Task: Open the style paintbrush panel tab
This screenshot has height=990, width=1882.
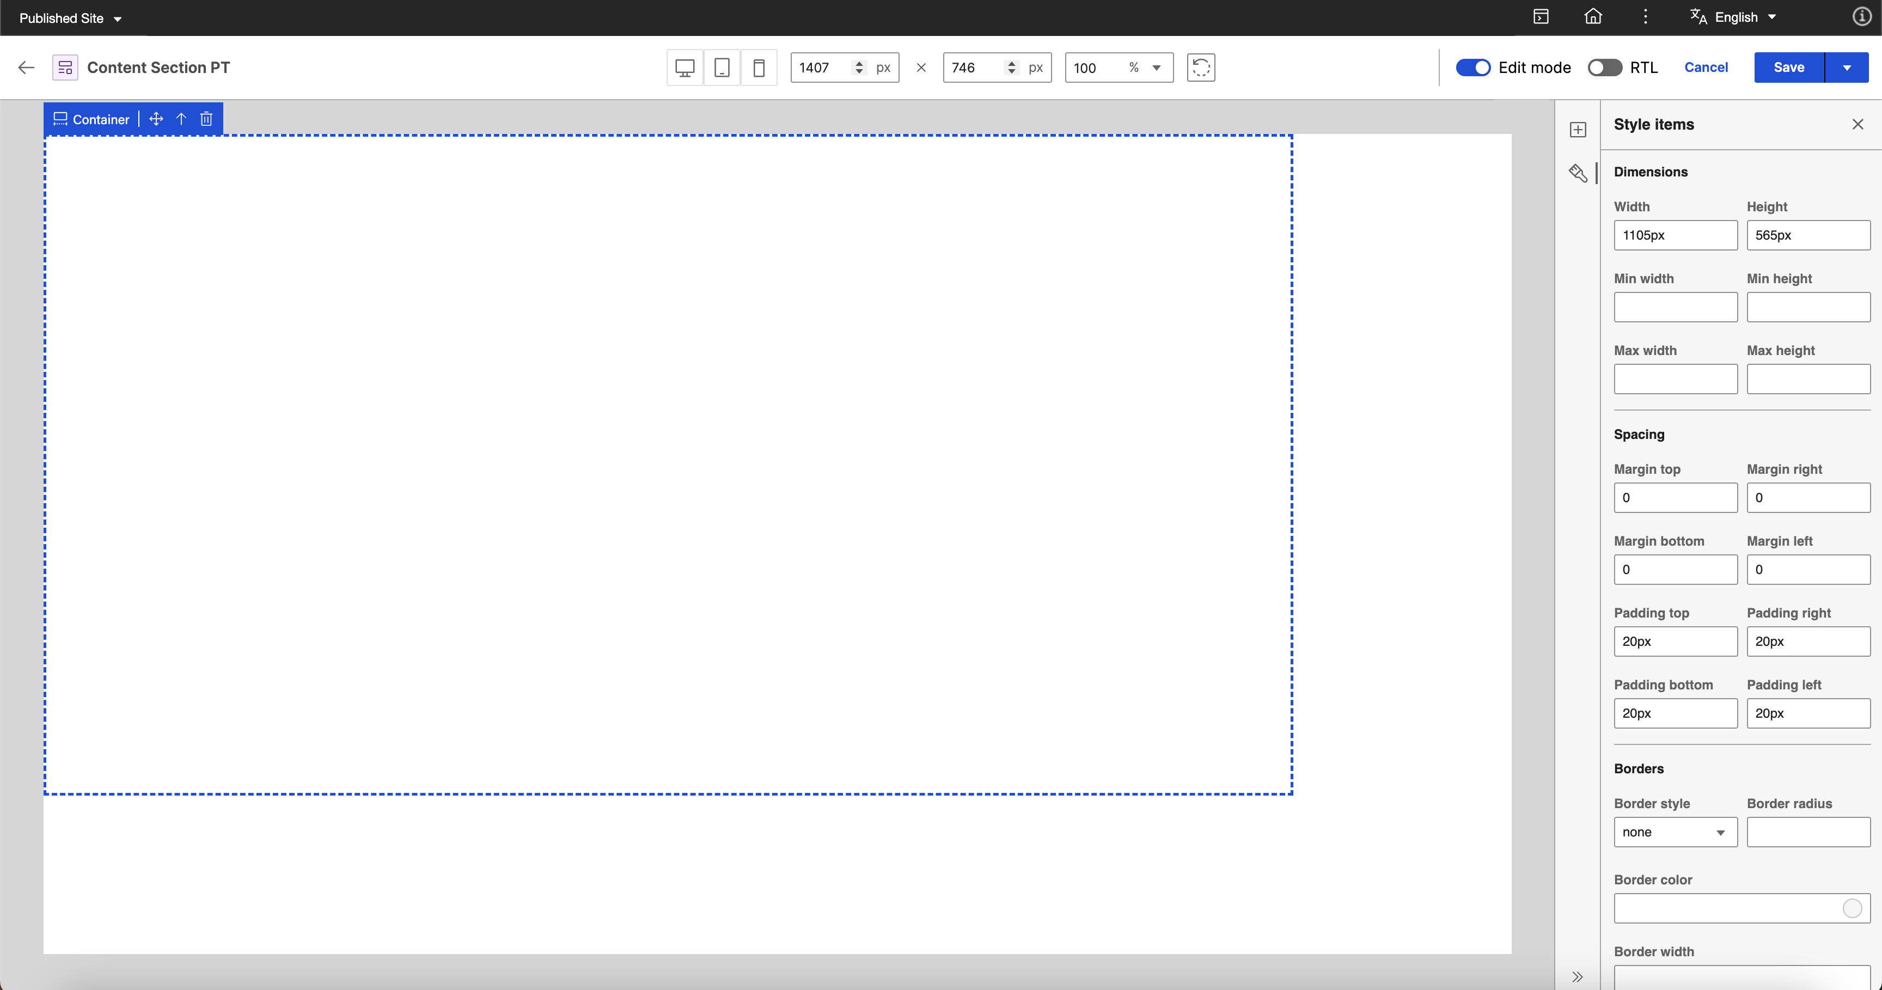Action: (x=1578, y=173)
